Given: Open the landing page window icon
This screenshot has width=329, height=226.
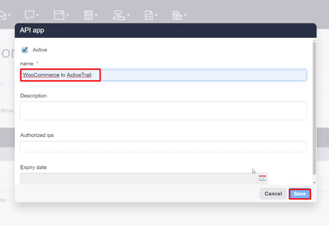Looking at the screenshot, I should click(59, 15).
